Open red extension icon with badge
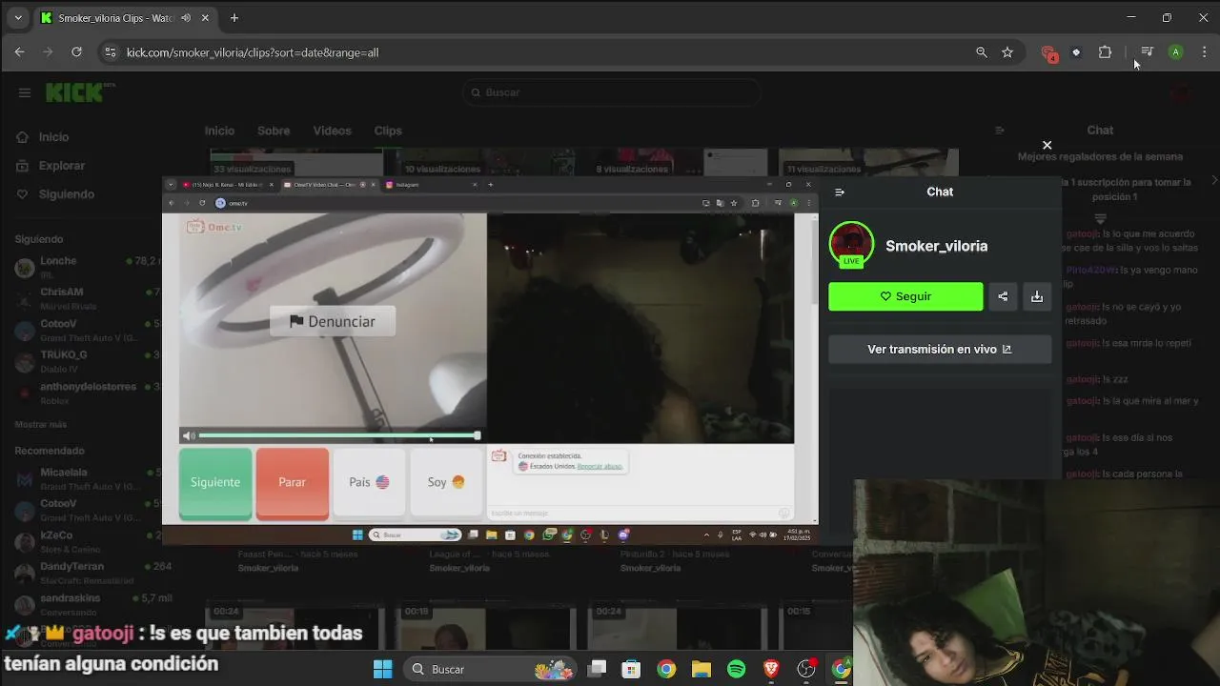Image resolution: width=1220 pixels, height=686 pixels. click(x=1048, y=53)
